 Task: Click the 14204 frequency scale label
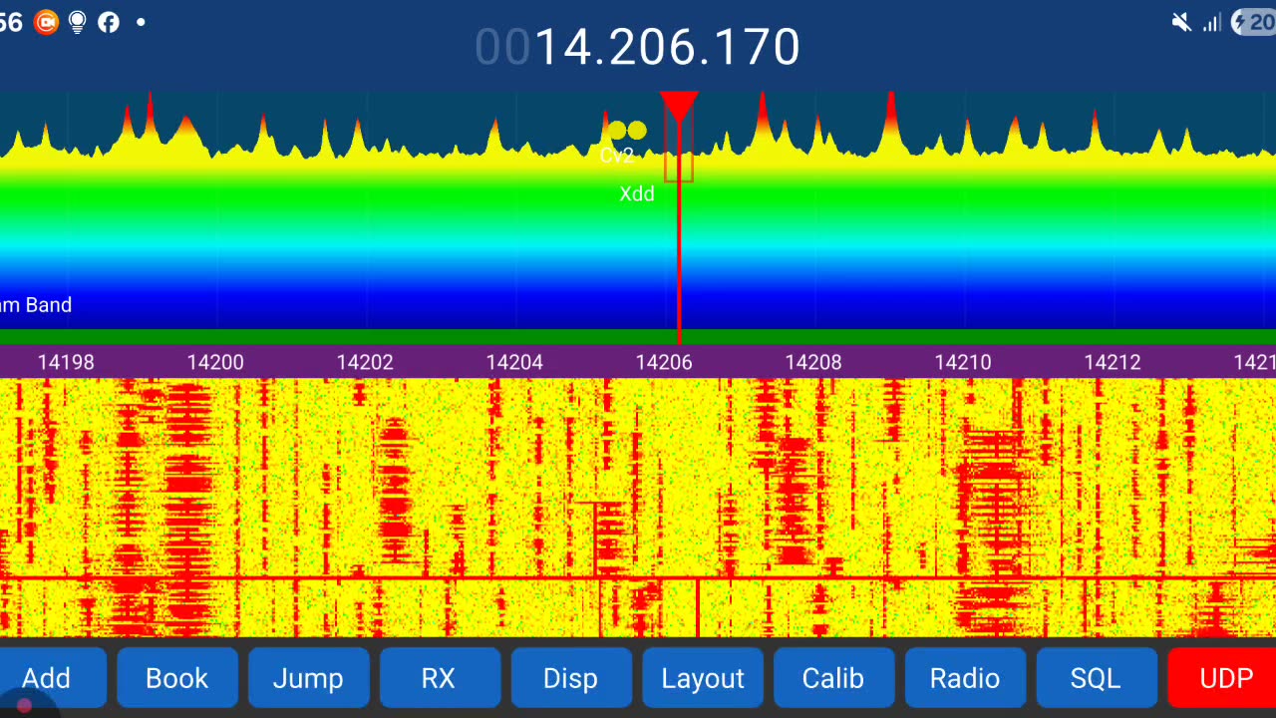514,362
